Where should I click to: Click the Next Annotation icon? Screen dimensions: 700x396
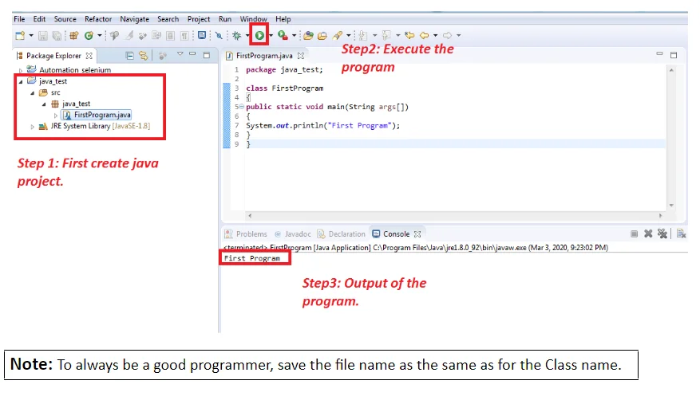click(x=363, y=36)
